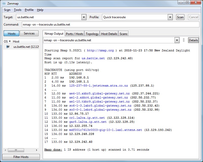This screenshot has width=203, height=162.
Task: Click the host list horizontal scrollbar thumb
Action: pyautogui.click(x=16, y=150)
